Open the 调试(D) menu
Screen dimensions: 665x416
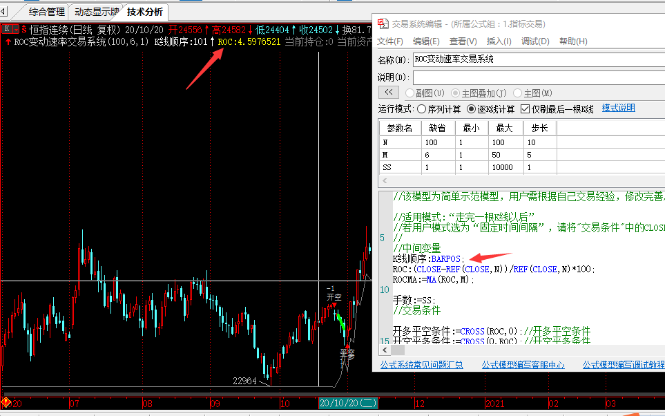[534, 41]
